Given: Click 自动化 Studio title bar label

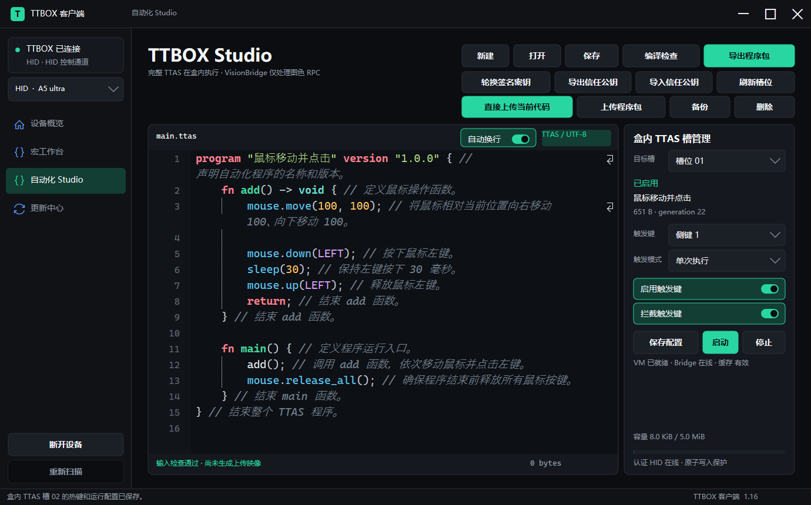Looking at the screenshot, I should [x=154, y=13].
